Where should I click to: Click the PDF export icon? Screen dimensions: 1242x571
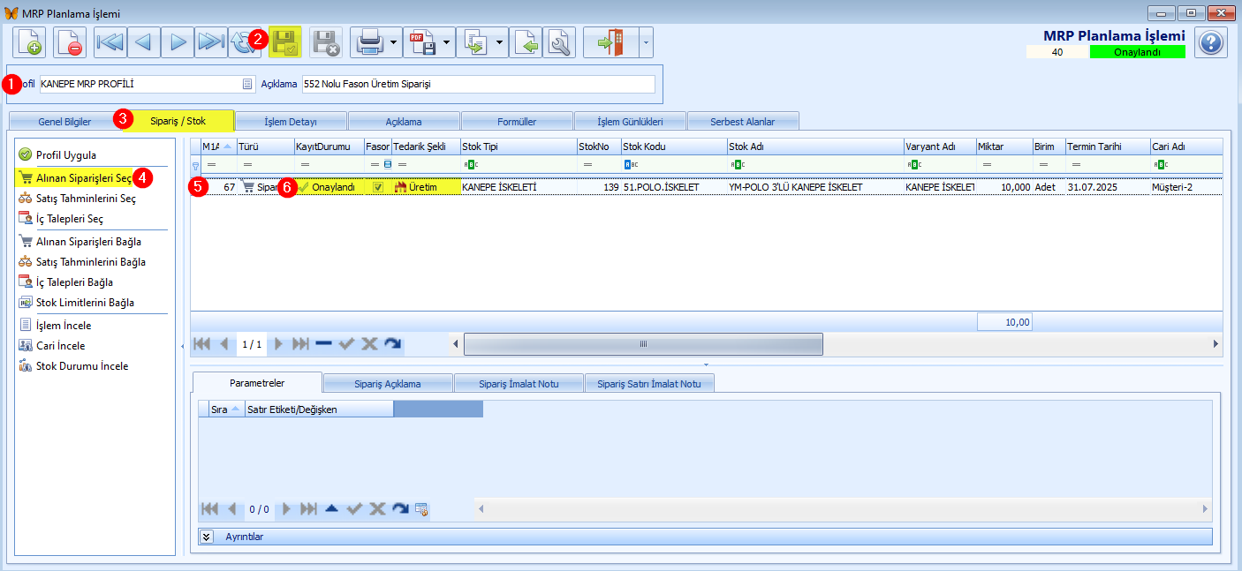click(x=420, y=42)
